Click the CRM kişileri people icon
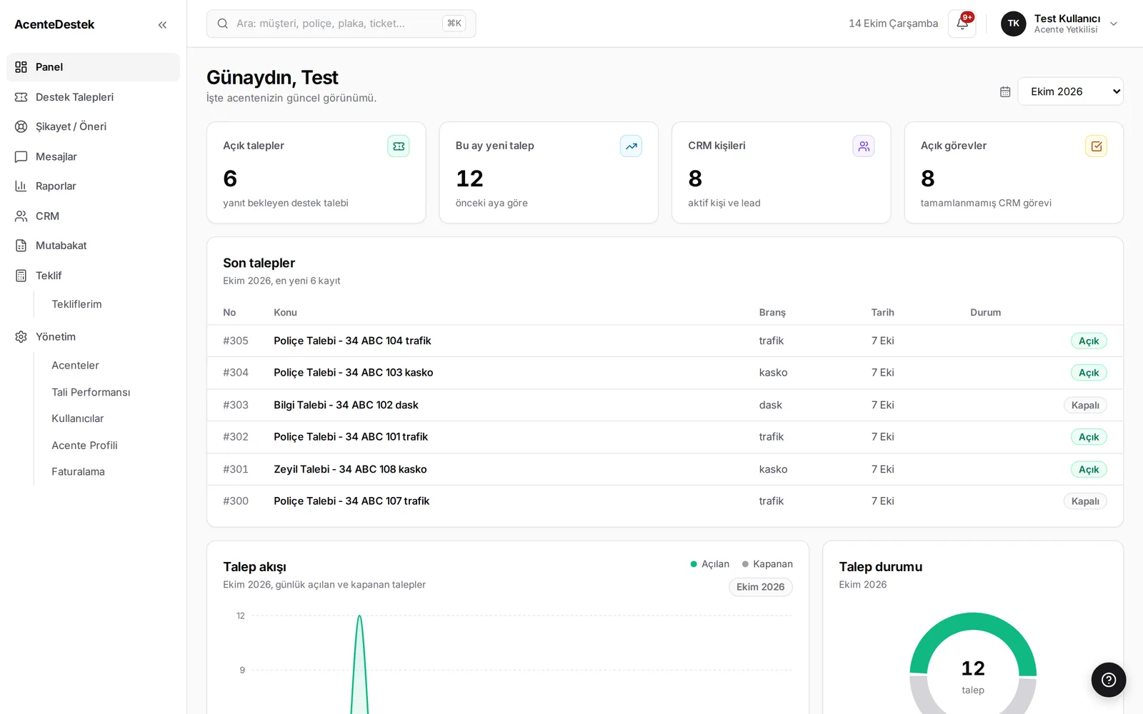Screen dimensions: 1143x714 coord(864,146)
